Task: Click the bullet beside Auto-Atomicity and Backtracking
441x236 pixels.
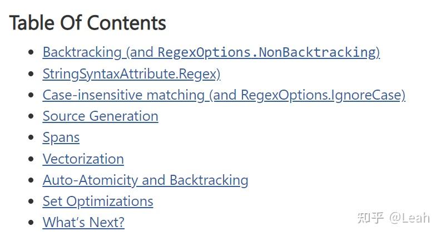Action: pyautogui.click(x=31, y=180)
